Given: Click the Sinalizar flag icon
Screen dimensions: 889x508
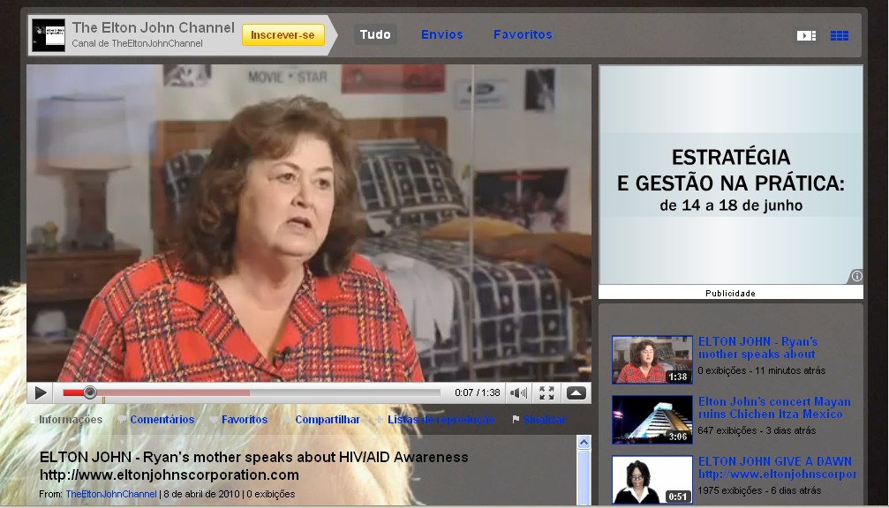Looking at the screenshot, I should pos(516,419).
